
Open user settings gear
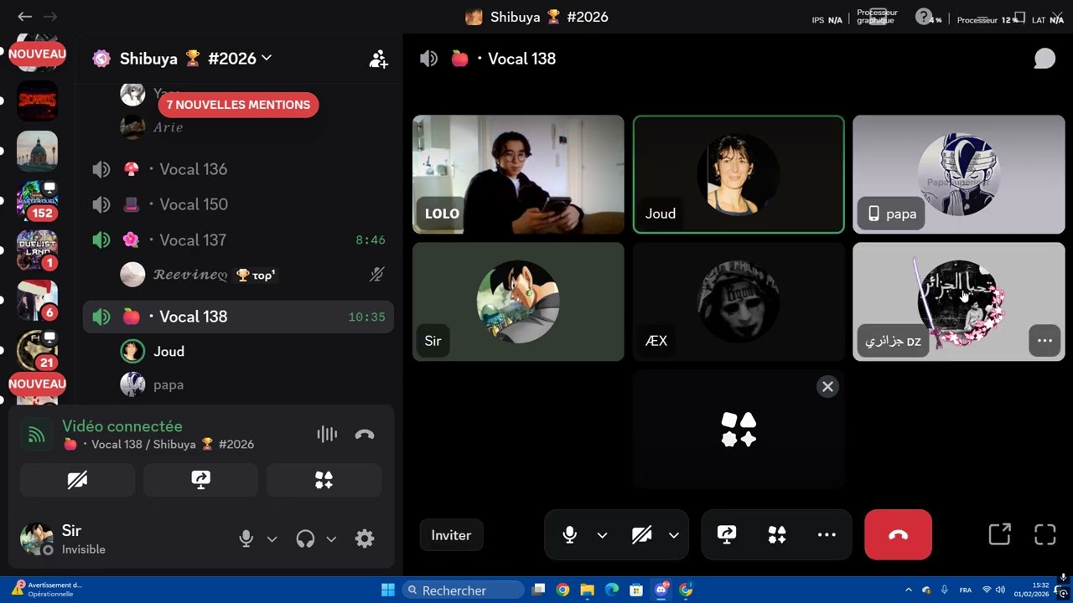pos(365,539)
